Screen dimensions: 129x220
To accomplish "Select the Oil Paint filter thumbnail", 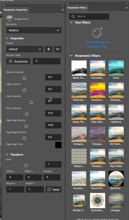I will tap(116, 134).
